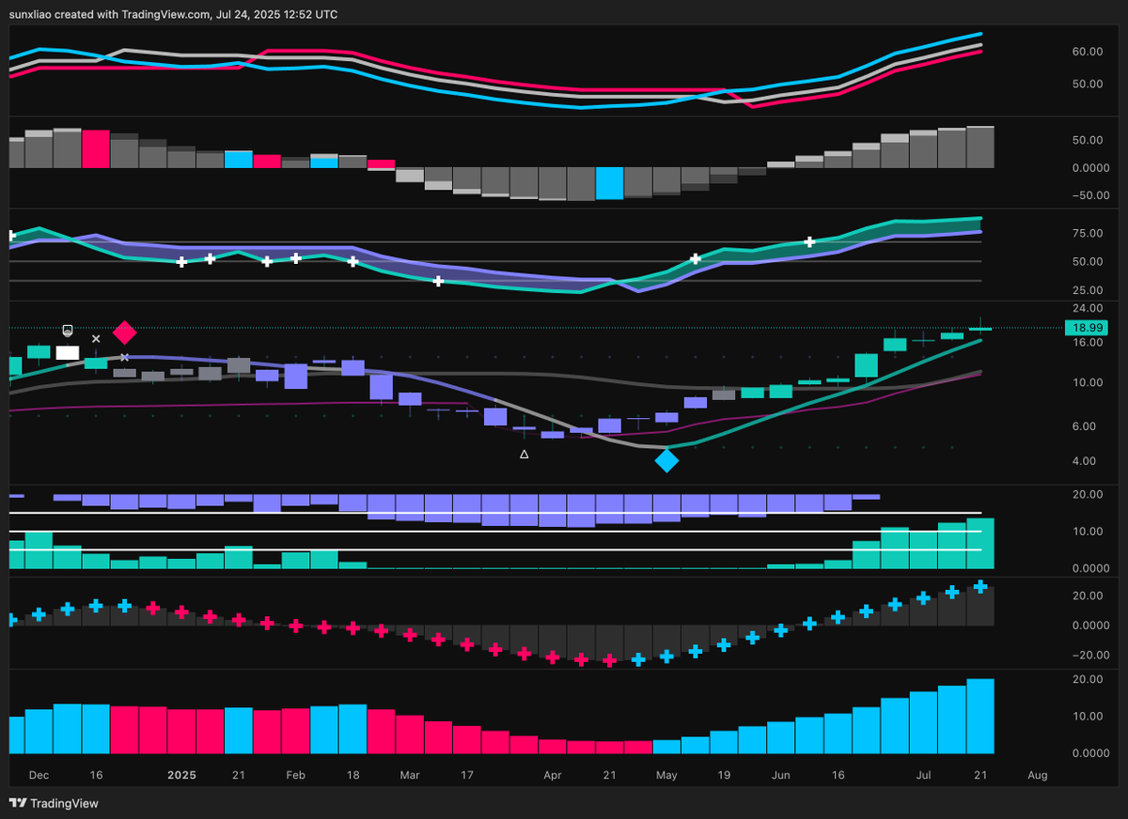1128x819 pixels.
Task: Click the blue diamond signal below May candles
Action: point(666,461)
